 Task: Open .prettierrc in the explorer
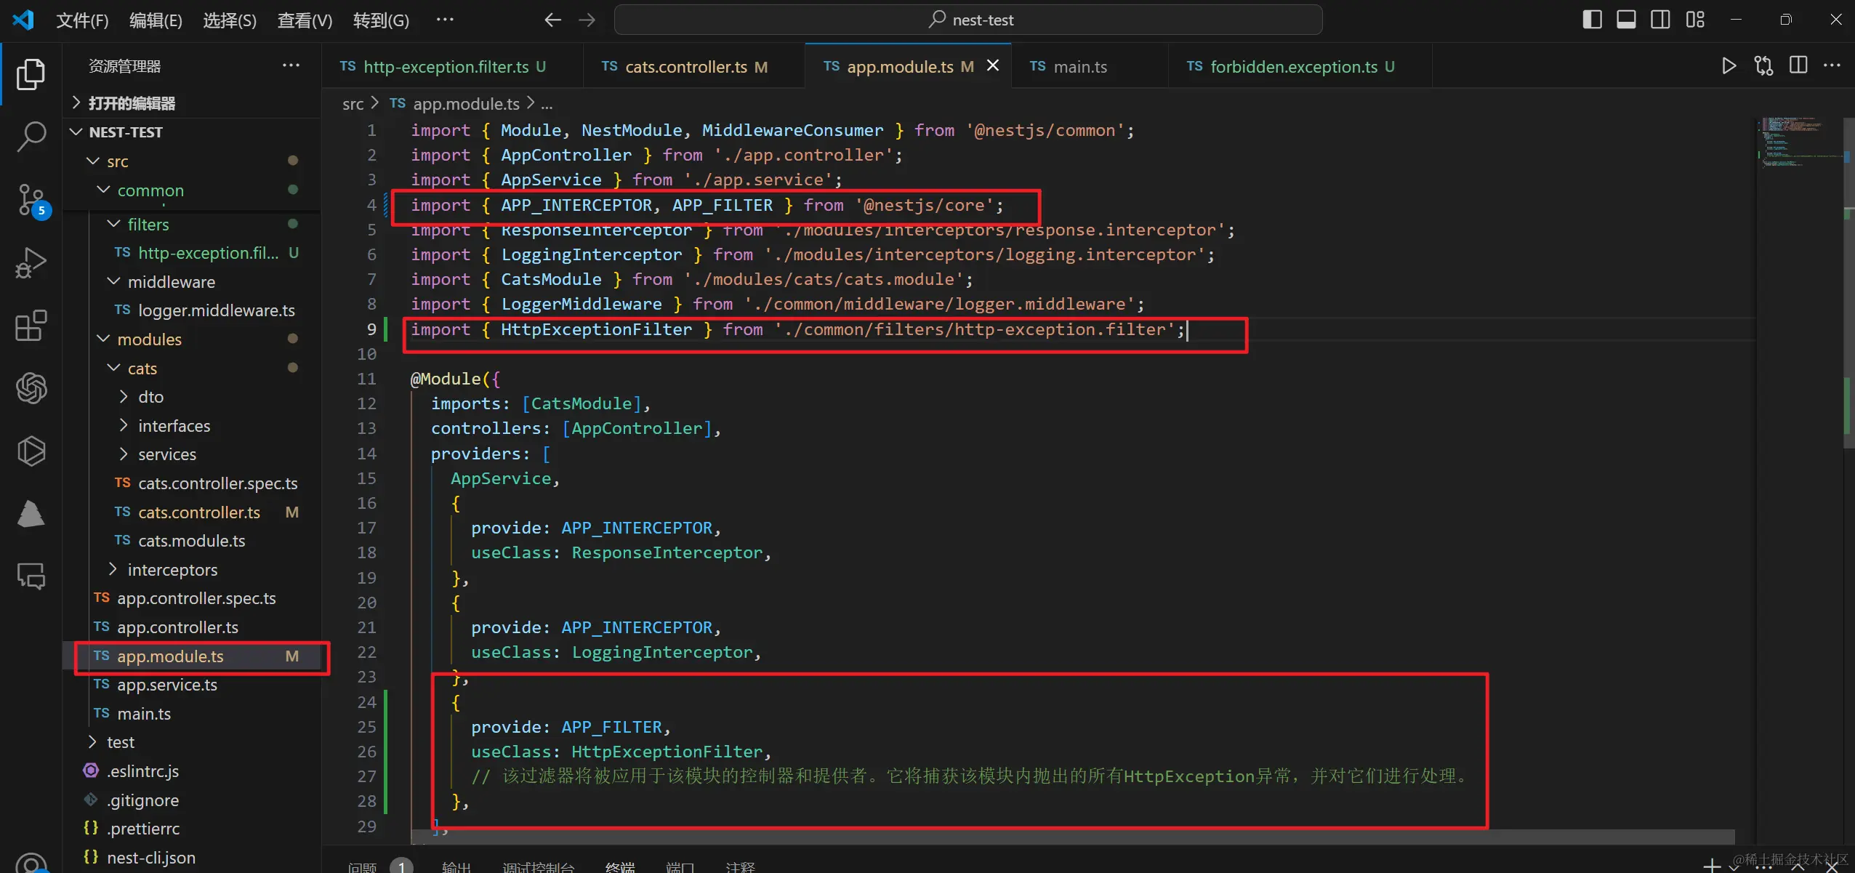point(192,828)
